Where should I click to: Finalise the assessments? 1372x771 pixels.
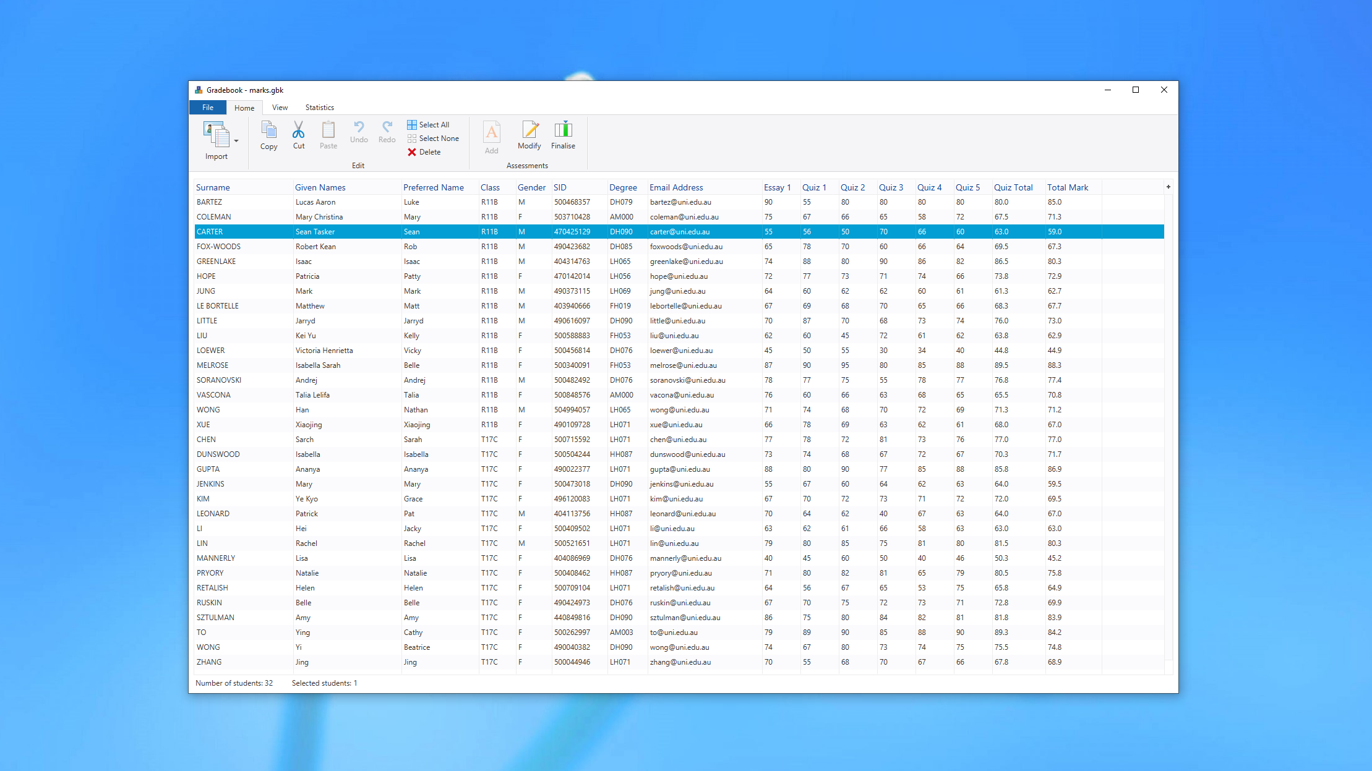563,137
